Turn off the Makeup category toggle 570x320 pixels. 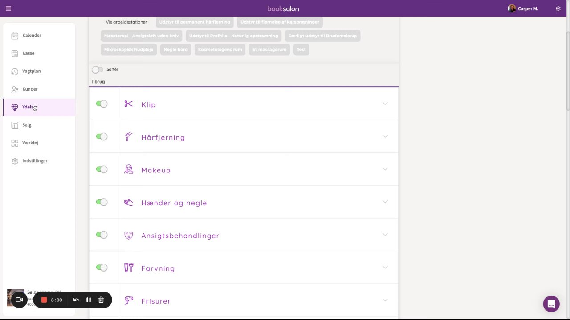coord(102,169)
